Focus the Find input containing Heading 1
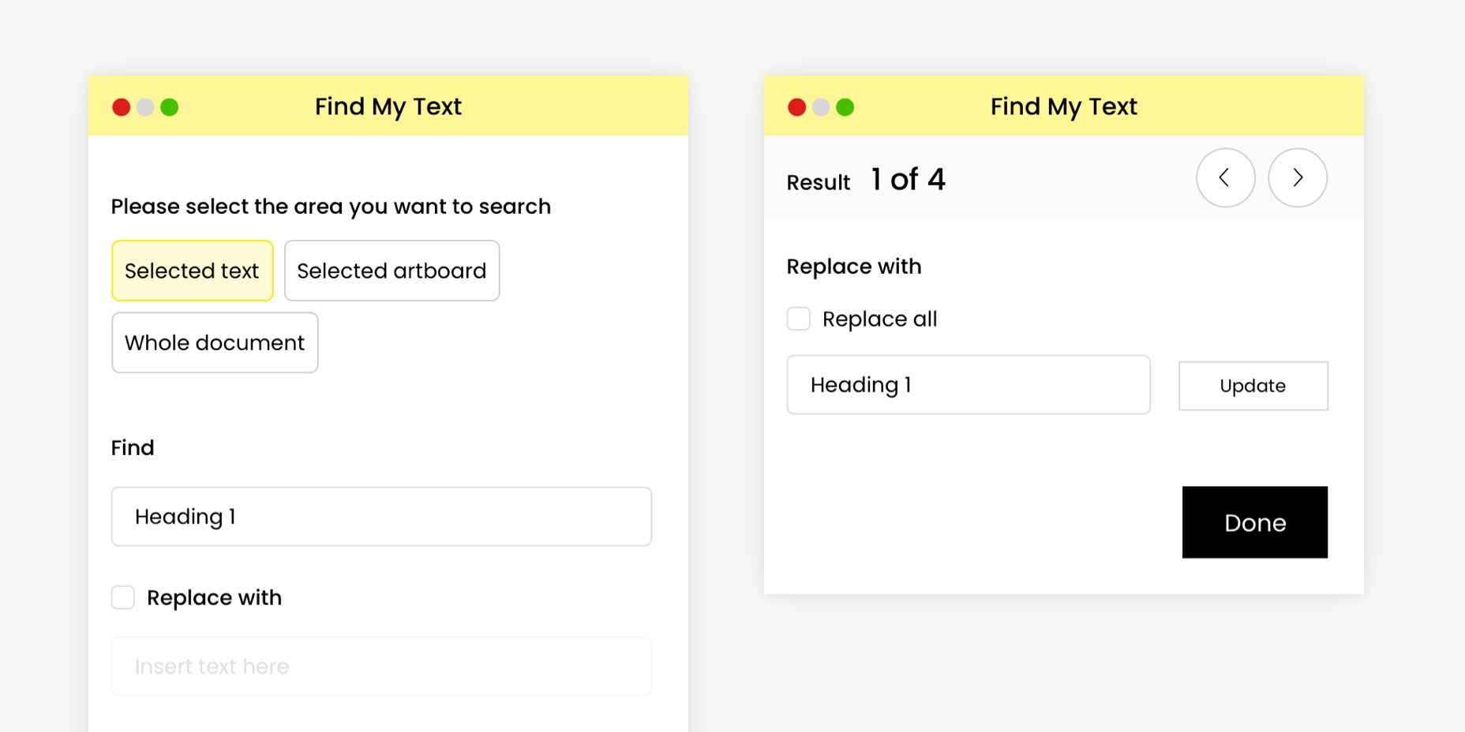 click(x=381, y=517)
